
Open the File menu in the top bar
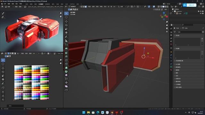pyautogui.click(x=5, y=4)
